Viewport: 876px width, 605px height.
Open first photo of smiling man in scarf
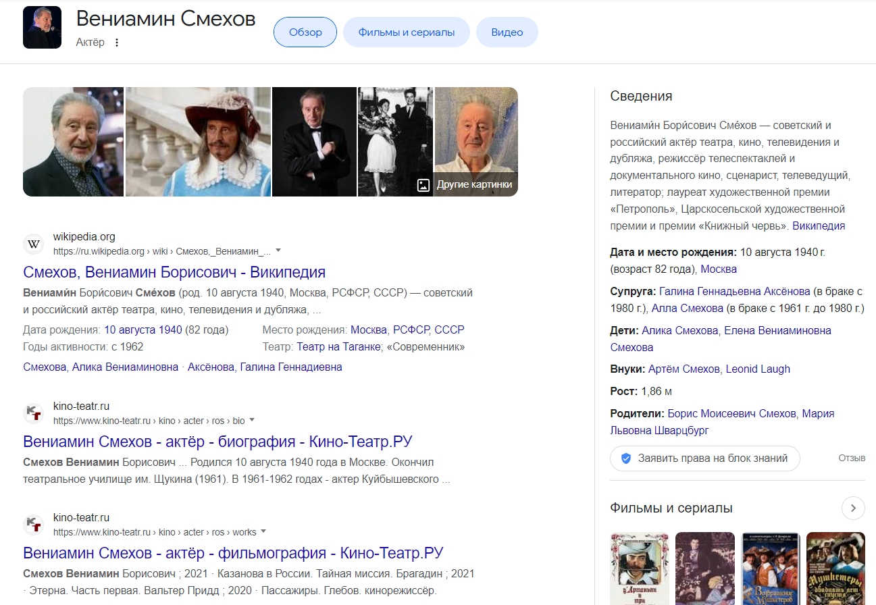point(73,142)
